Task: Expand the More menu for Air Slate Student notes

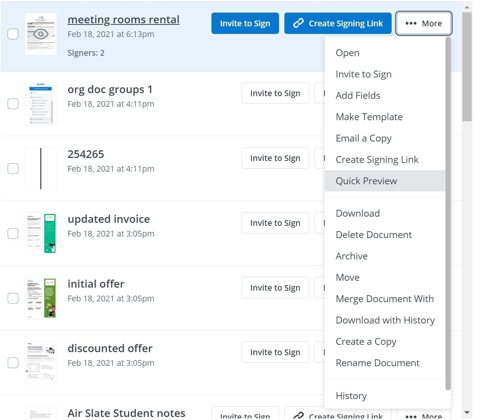Action: [x=424, y=415]
